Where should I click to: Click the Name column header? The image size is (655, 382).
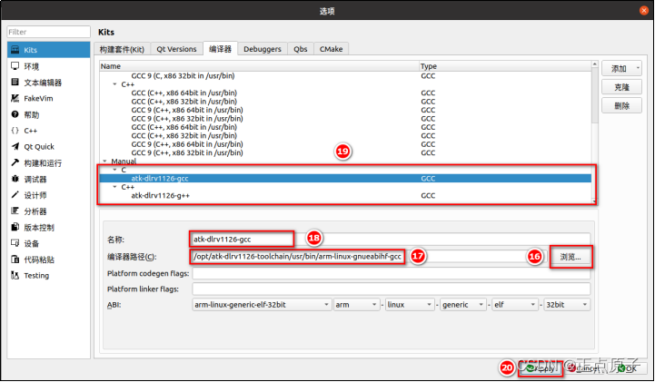260,66
